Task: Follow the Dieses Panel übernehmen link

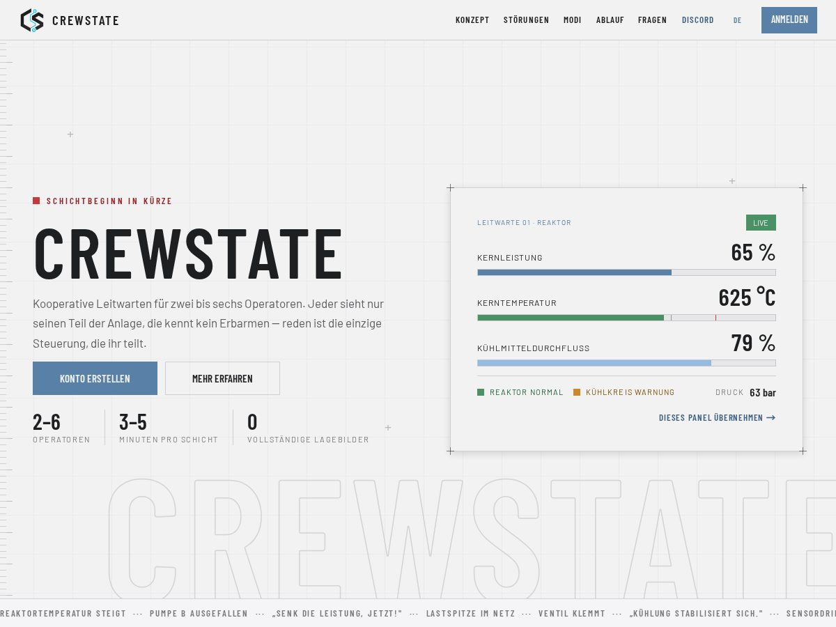Action: (x=717, y=418)
